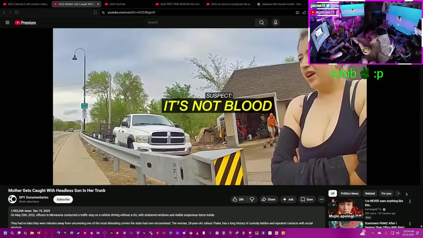Open more actions ellipsis under video

coord(321,199)
